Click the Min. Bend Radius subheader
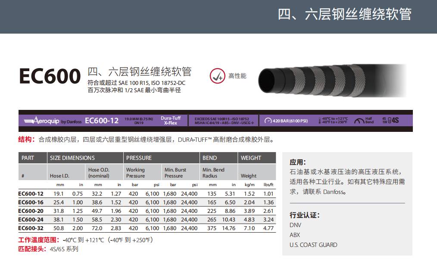 tap(213, 173)
